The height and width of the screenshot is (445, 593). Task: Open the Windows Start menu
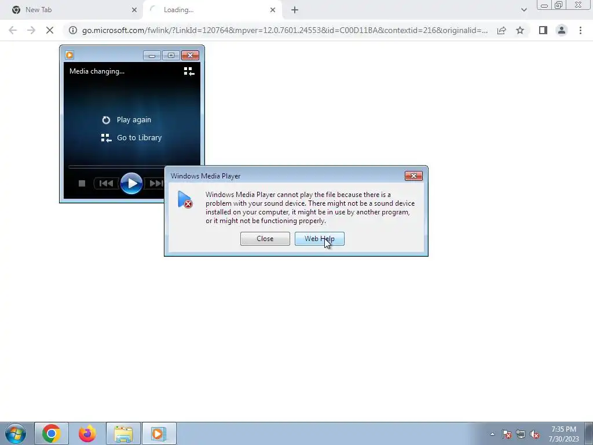pyautogui.click(x=16, y=433)
